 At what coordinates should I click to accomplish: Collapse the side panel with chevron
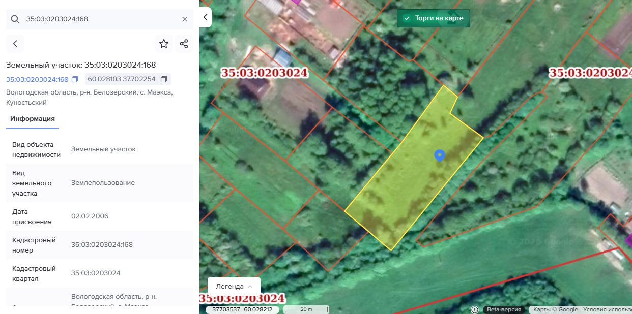205,17
